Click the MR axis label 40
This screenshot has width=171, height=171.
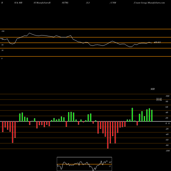tap(167, 113)
